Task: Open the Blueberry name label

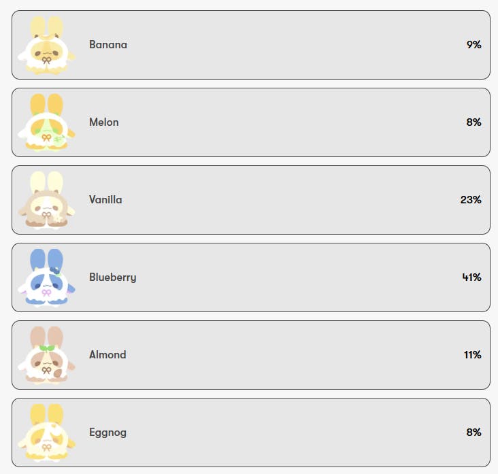Action: click(112, 277)
